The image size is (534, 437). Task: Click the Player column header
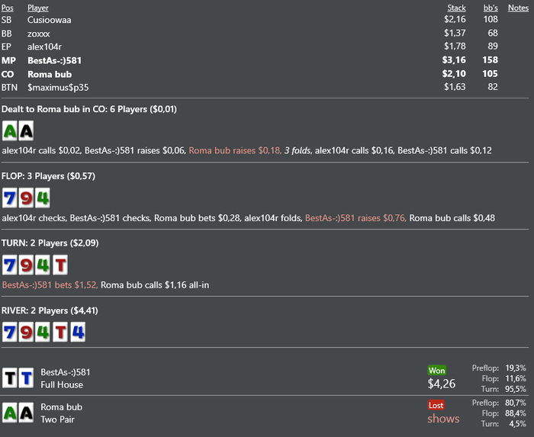38,8
